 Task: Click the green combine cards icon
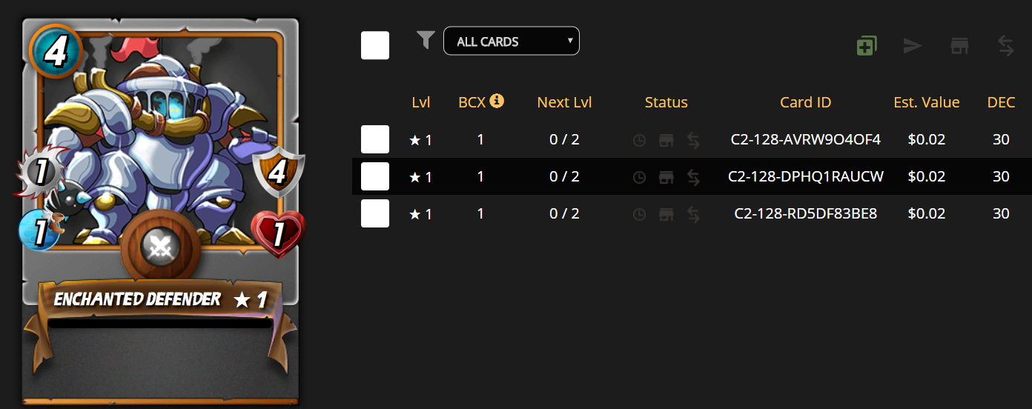point(866,46)
